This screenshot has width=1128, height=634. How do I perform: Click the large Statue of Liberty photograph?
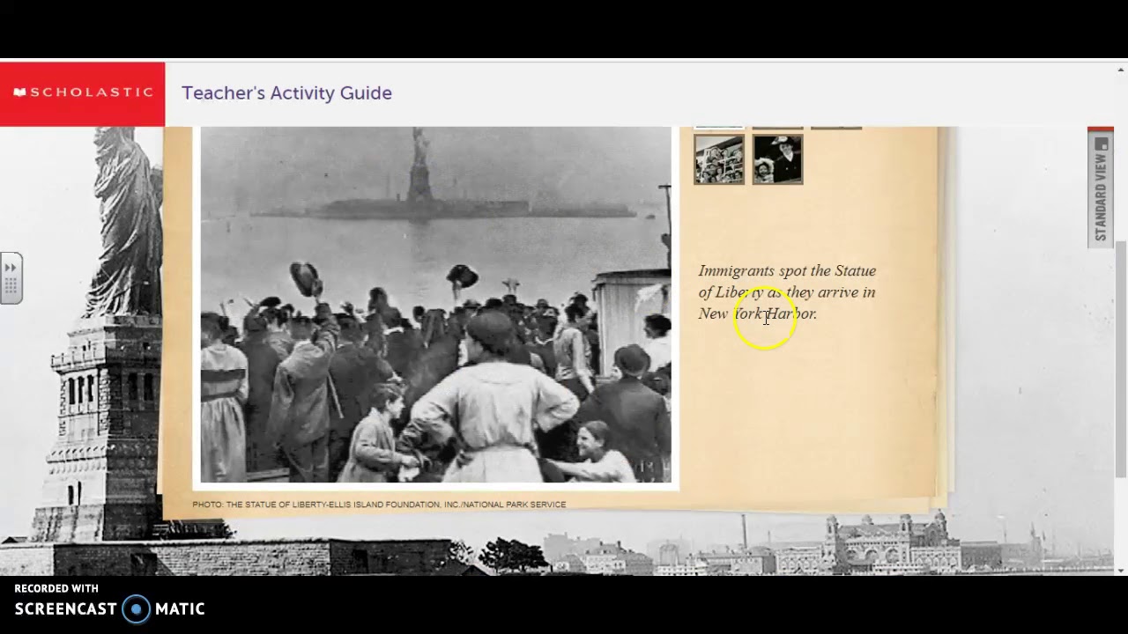[435, 305]
